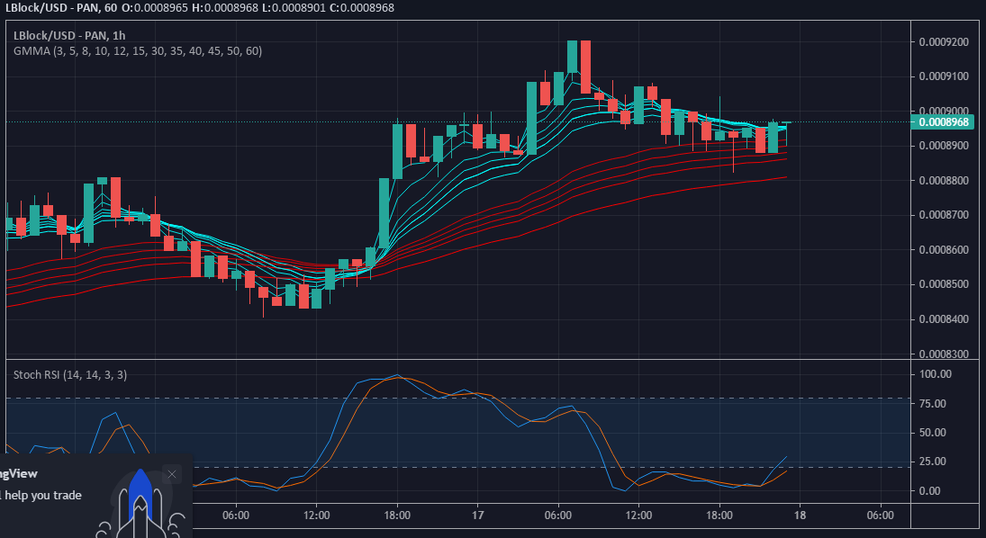Click the 0.0008800 price axis label
Viewport: 986px width, 538px height.
pyautogui.click(x=944, y=180)
